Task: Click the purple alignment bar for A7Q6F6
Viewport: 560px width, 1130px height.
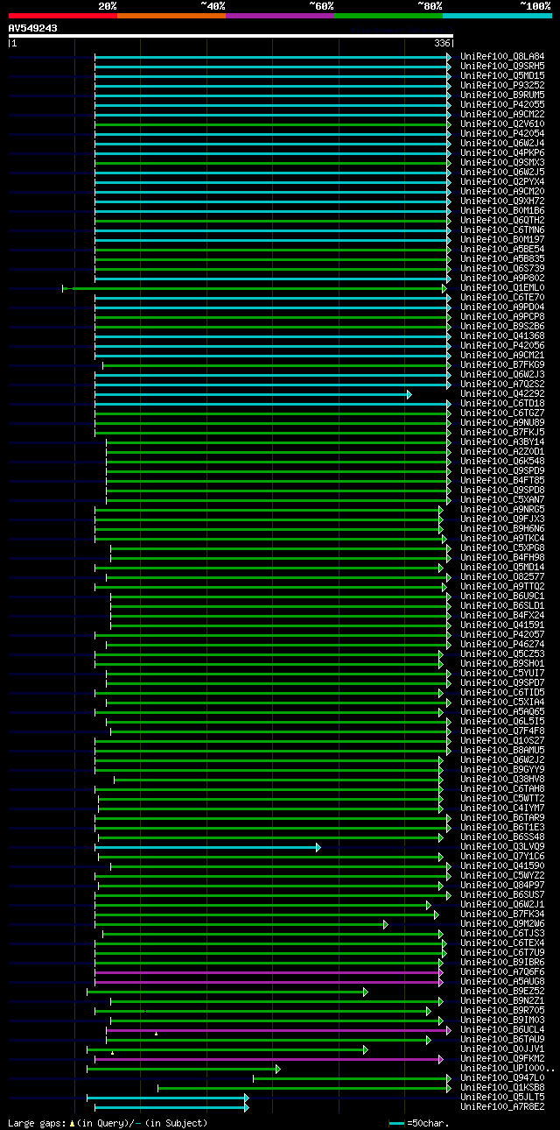Action: click(267, 972)
